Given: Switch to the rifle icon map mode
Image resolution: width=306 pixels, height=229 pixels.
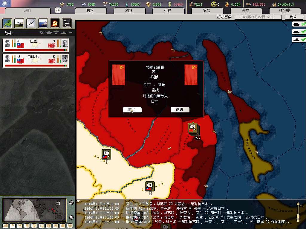Looking at the screenshot, I should (x=41, y=226).
